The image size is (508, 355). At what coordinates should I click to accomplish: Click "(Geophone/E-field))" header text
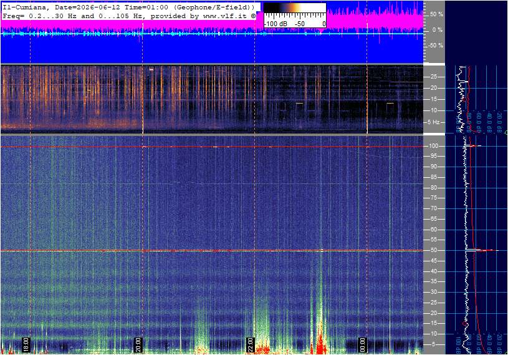coord(214,7)
